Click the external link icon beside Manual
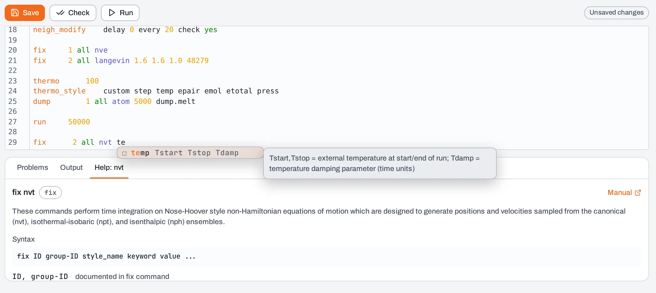This screenshot has height=293, width=656. click(x=638, y=193)
